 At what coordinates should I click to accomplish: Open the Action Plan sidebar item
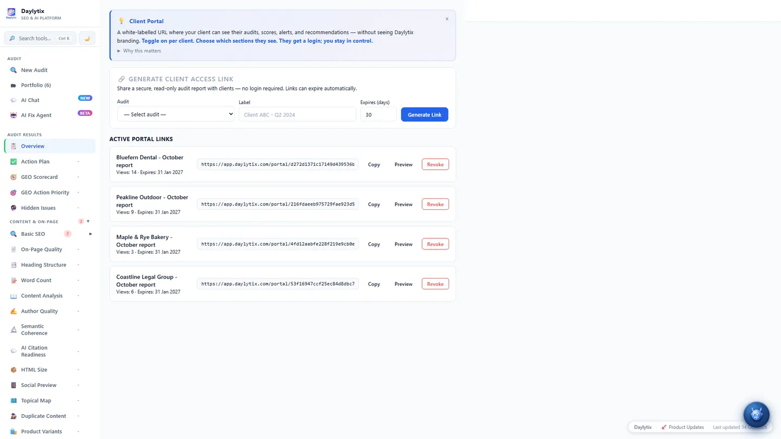[50, 162]
